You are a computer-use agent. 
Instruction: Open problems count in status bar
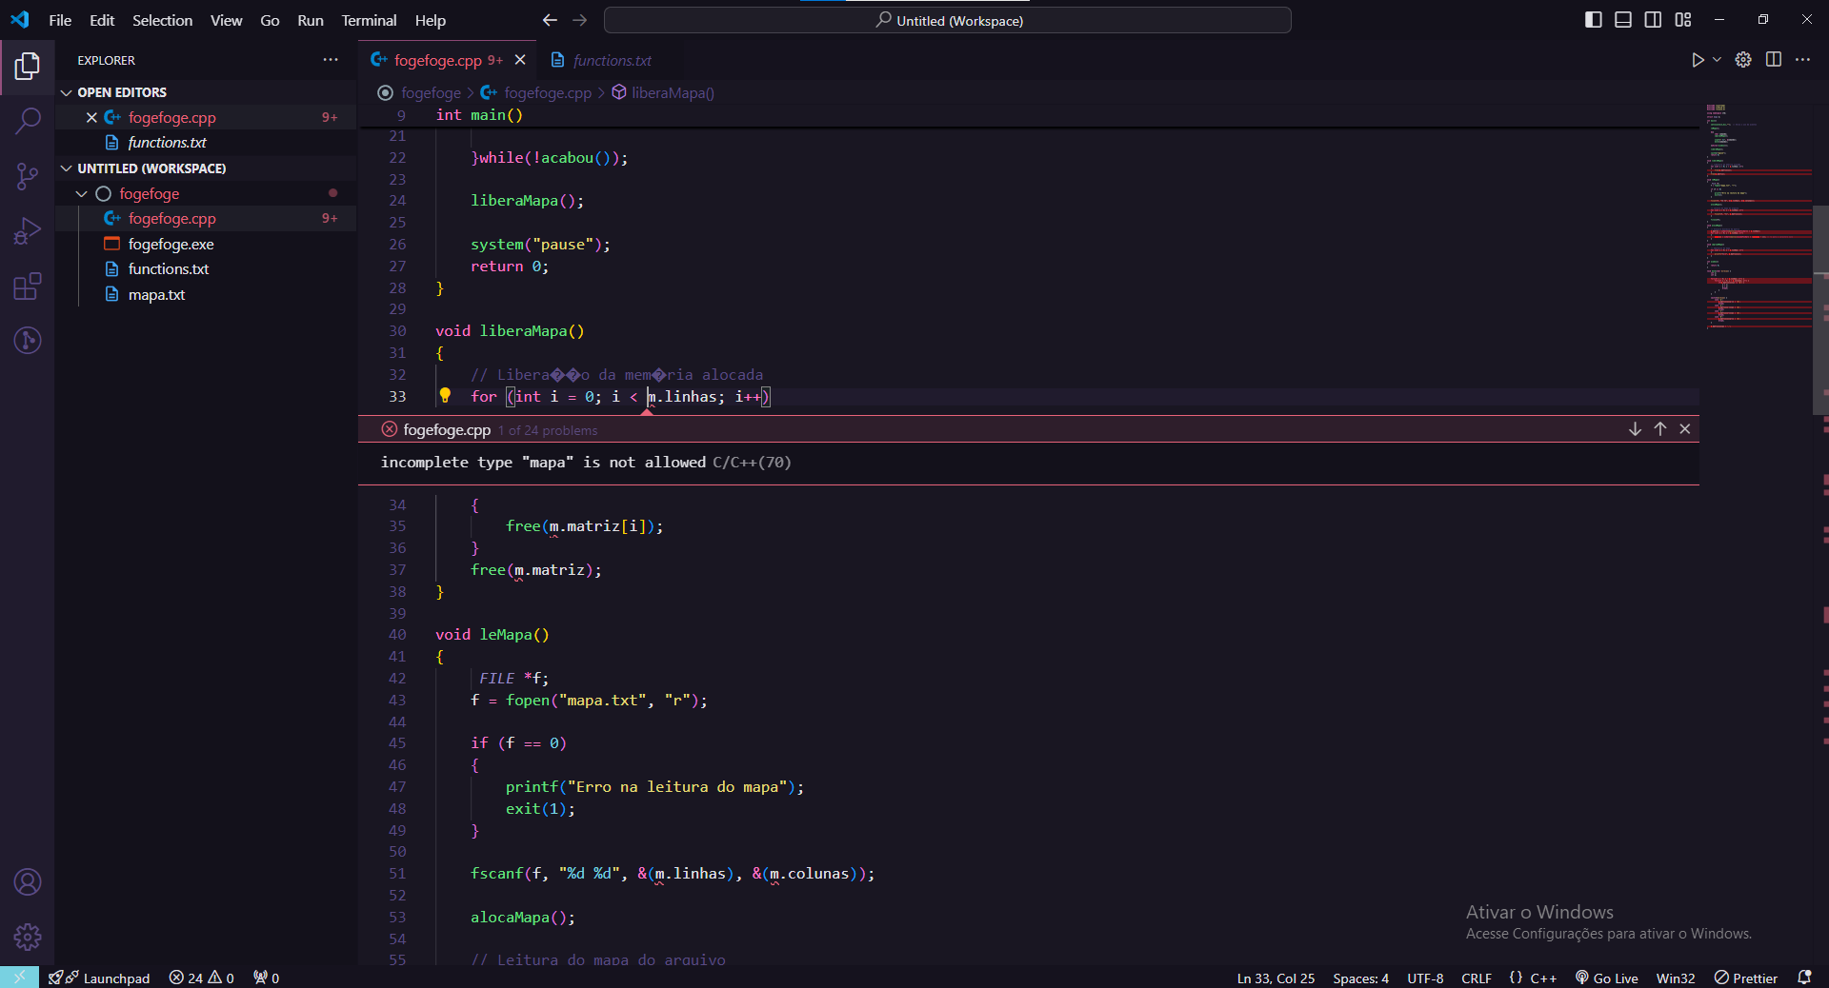point(202,978)
